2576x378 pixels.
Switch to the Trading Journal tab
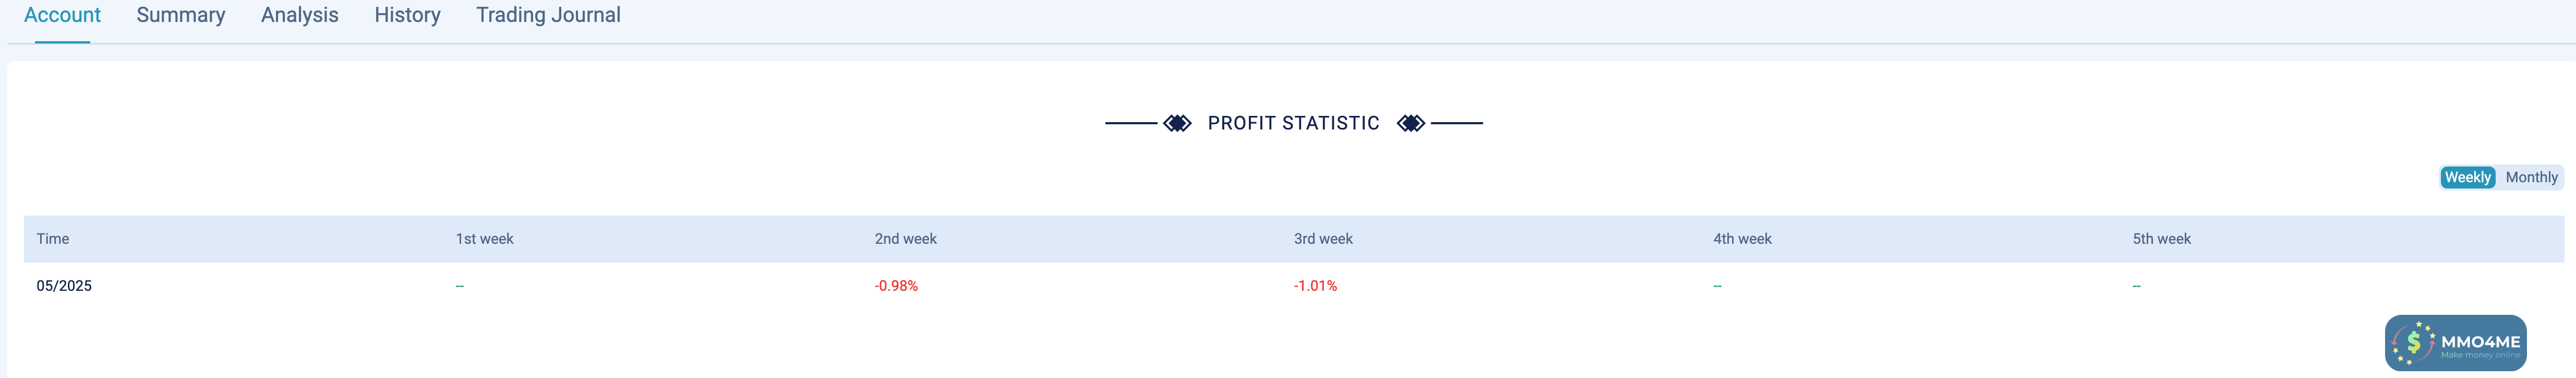548,15
